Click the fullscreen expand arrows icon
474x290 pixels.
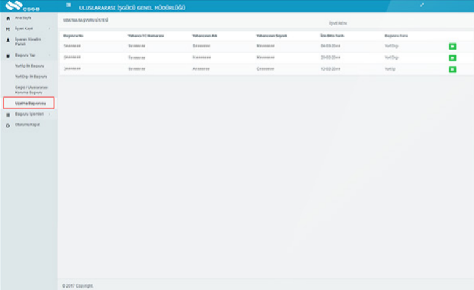click(422, 6)
